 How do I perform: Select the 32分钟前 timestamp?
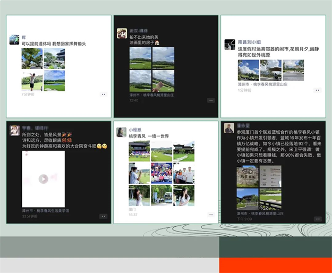pyautogui.click(x=30, y=216)
